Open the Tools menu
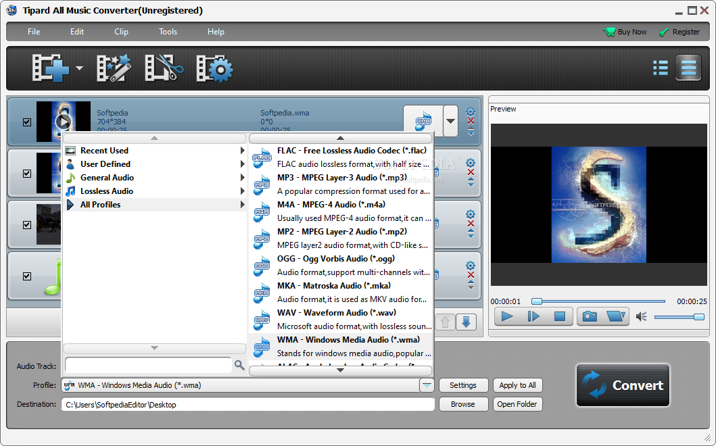Viewport: 716px width, 446px height. (x=168, y=32)
